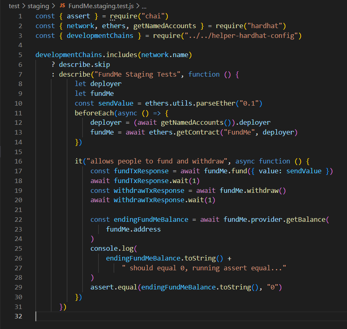Click 'sendValue' on line 10
This screenshot has height=329, width=347.
coord(116,103)
